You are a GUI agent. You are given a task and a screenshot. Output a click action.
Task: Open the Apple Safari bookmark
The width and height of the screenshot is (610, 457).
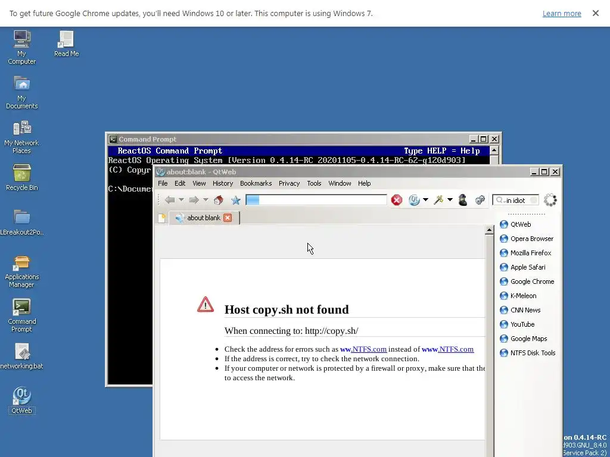click(522, 267)
